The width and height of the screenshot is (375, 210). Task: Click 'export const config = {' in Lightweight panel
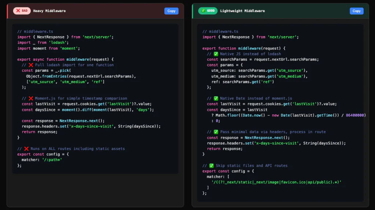[x=228, y=171]
